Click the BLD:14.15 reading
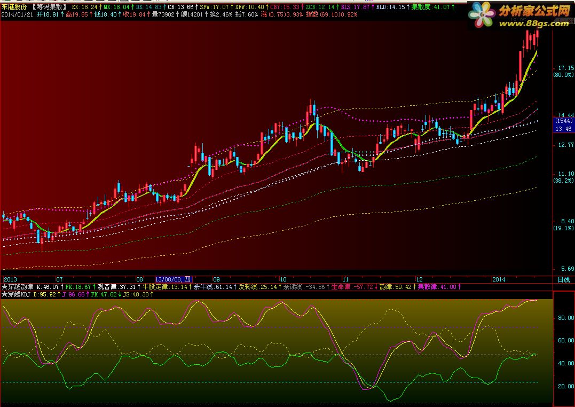 tap(392, 7)
